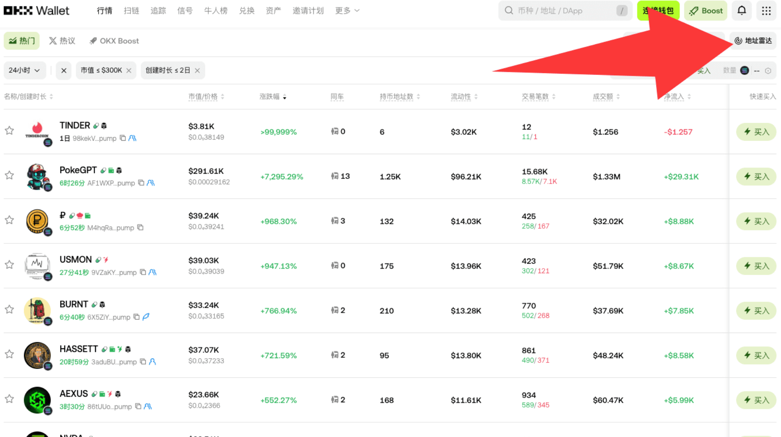Viewport: 781px width, 437px height.
Task: Open the 24小时 timeframe dropdown
Action: coord(24,71)
